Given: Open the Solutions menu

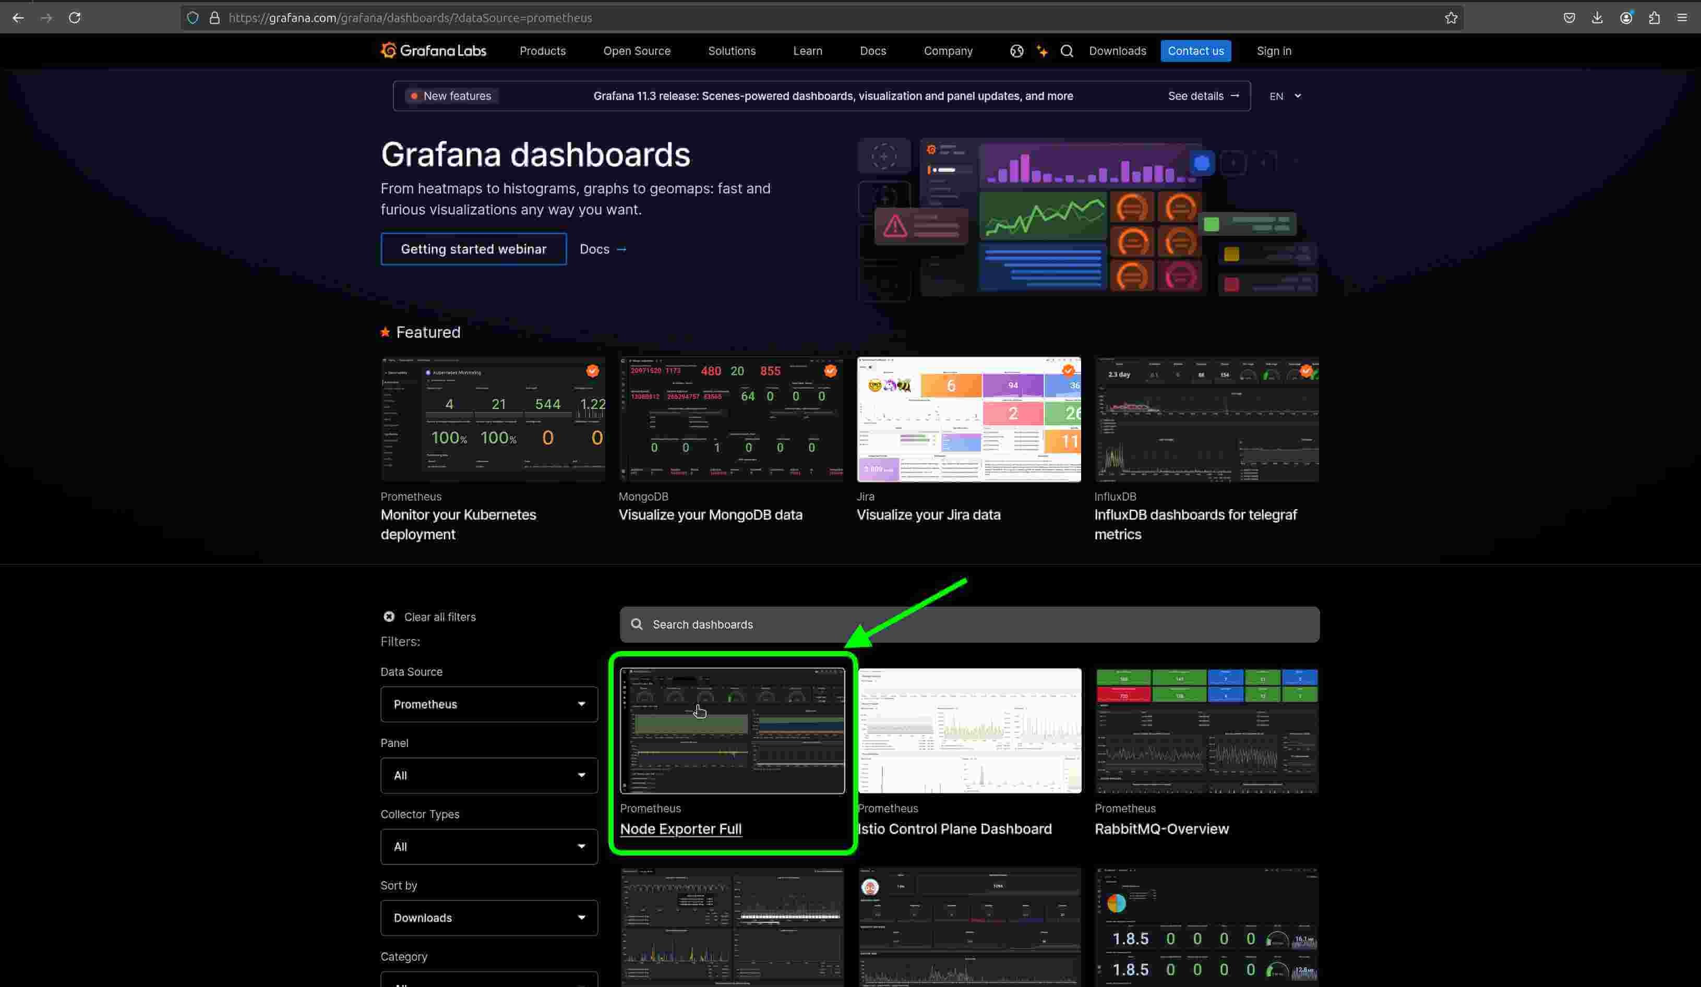Looking at the screenshot, I should [732, 51].
